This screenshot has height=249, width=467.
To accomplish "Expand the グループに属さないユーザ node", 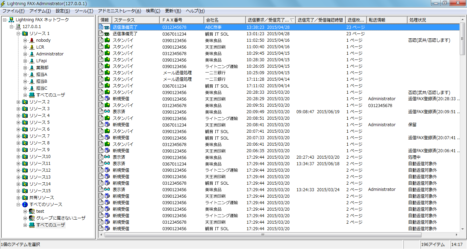I will click(x=25, y=218).
